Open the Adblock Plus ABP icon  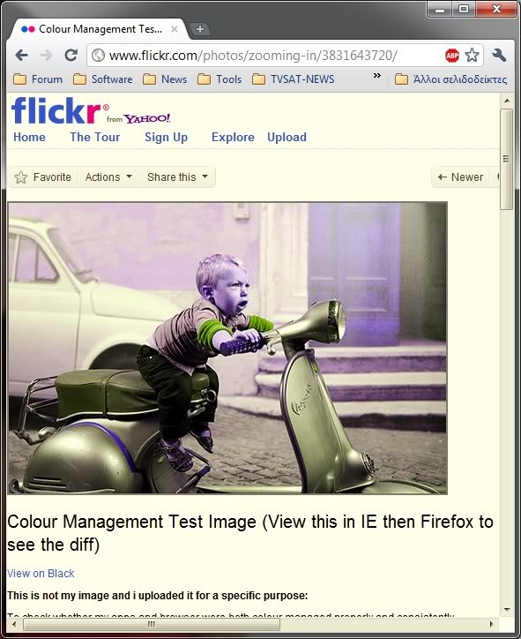tap(452, 55)
